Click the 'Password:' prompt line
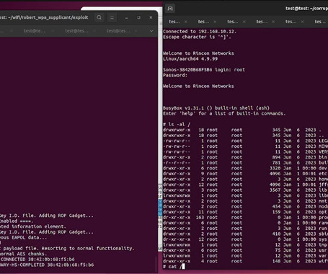328x274 pixels. tap(175, 75)
